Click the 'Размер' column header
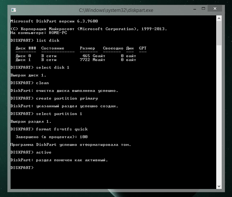Screen dimensions: 232x197 tap(87, 48)
